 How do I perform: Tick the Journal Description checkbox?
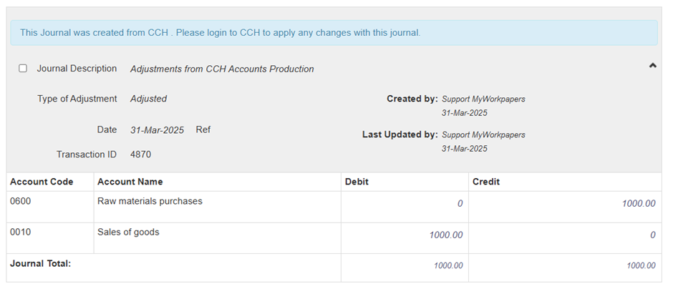(23, 69)
